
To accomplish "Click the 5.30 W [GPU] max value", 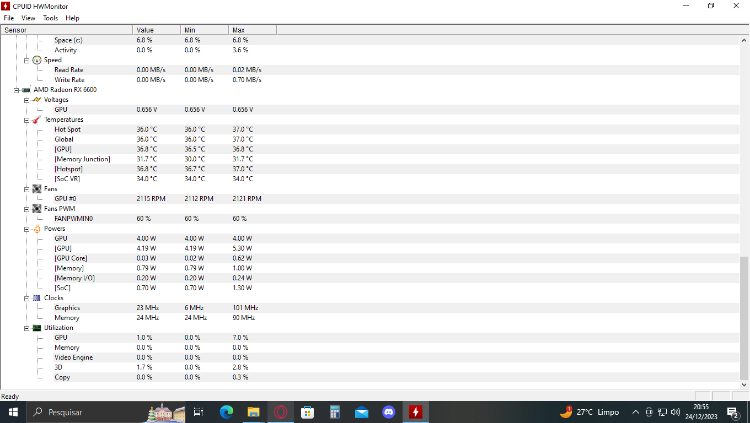I will (242, 248).
